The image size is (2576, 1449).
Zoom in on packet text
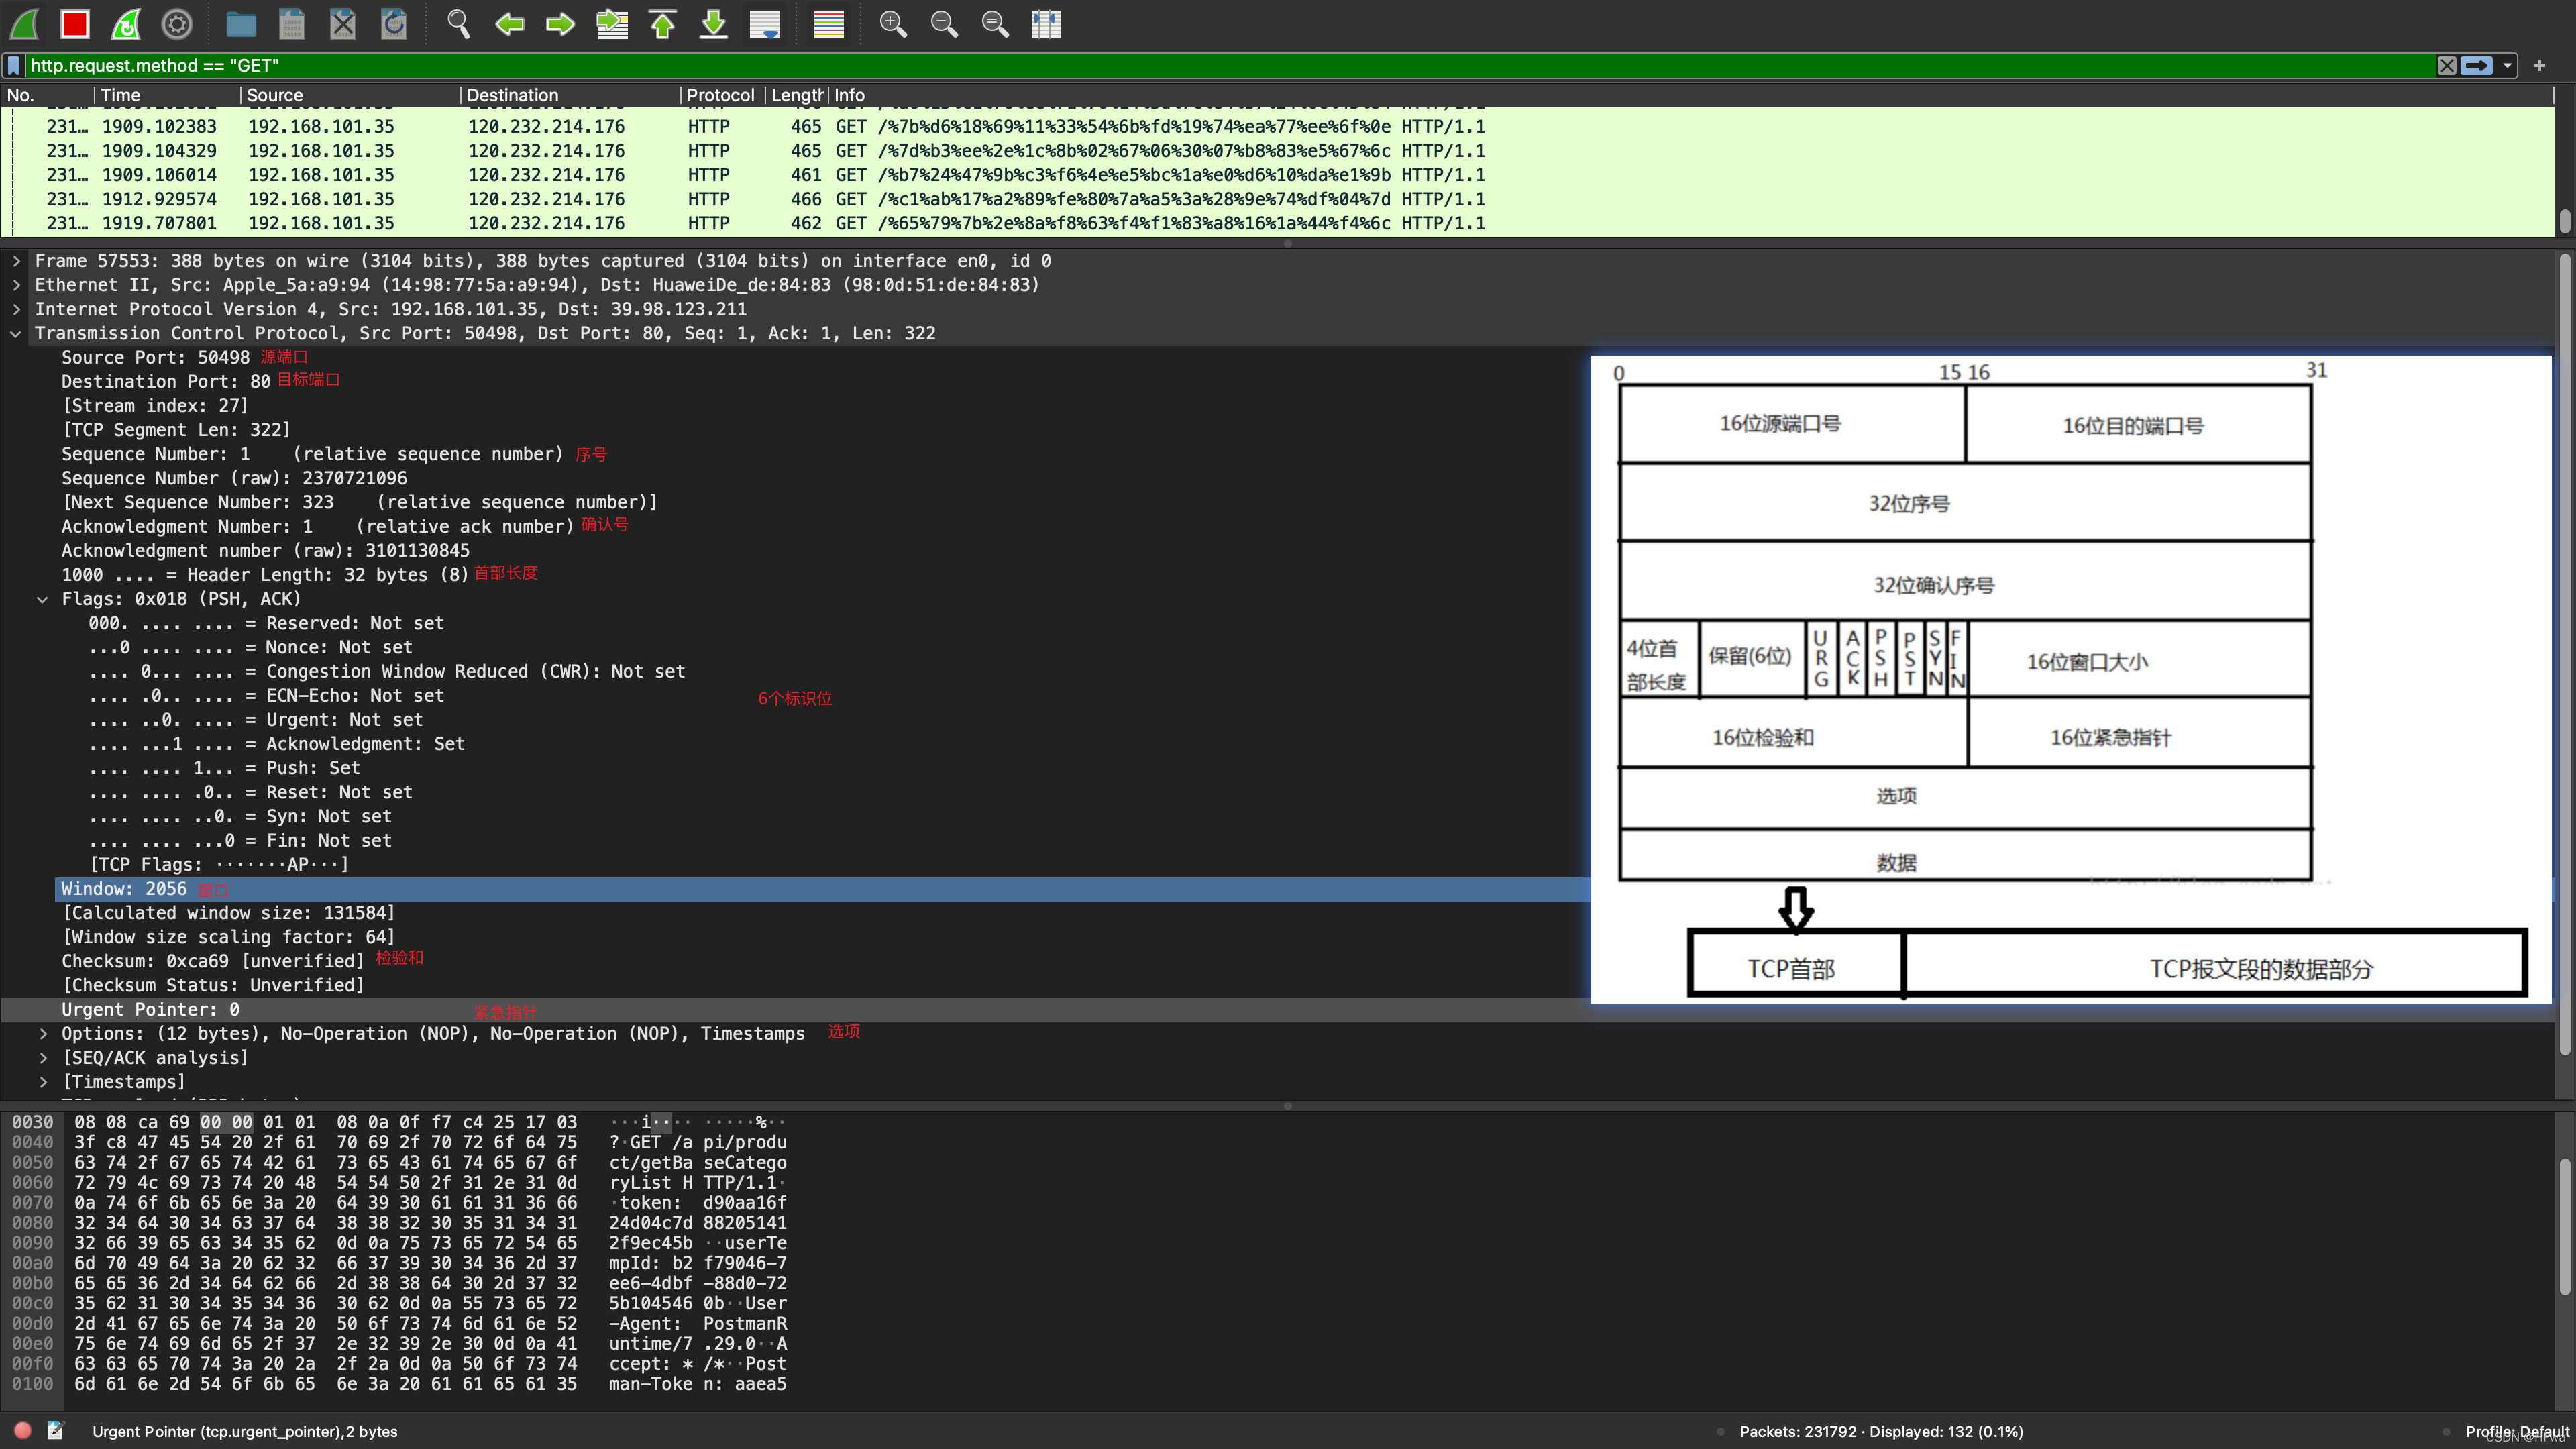pyautogui.click(x=892, y=24)
